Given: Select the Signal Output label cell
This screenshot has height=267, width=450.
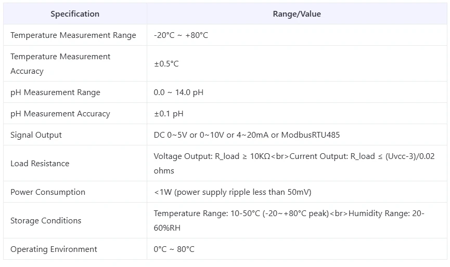Looking at the screenshot, I should [36, 135].
